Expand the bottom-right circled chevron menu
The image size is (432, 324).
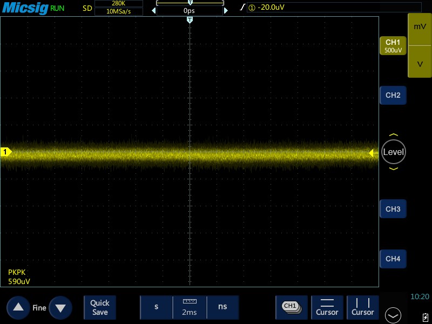click(x=393, y=315)
